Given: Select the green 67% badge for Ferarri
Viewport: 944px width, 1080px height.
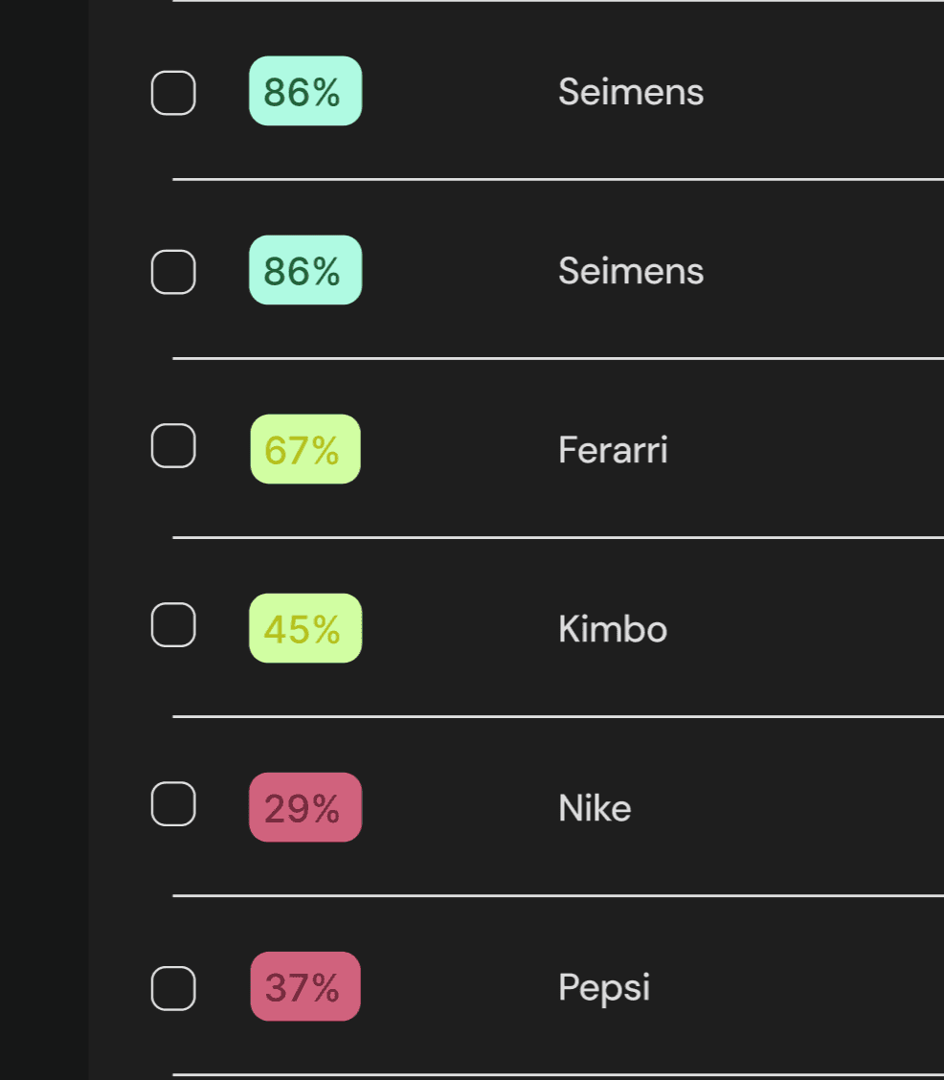Looking at the screenshot, I should pos(304,449).
